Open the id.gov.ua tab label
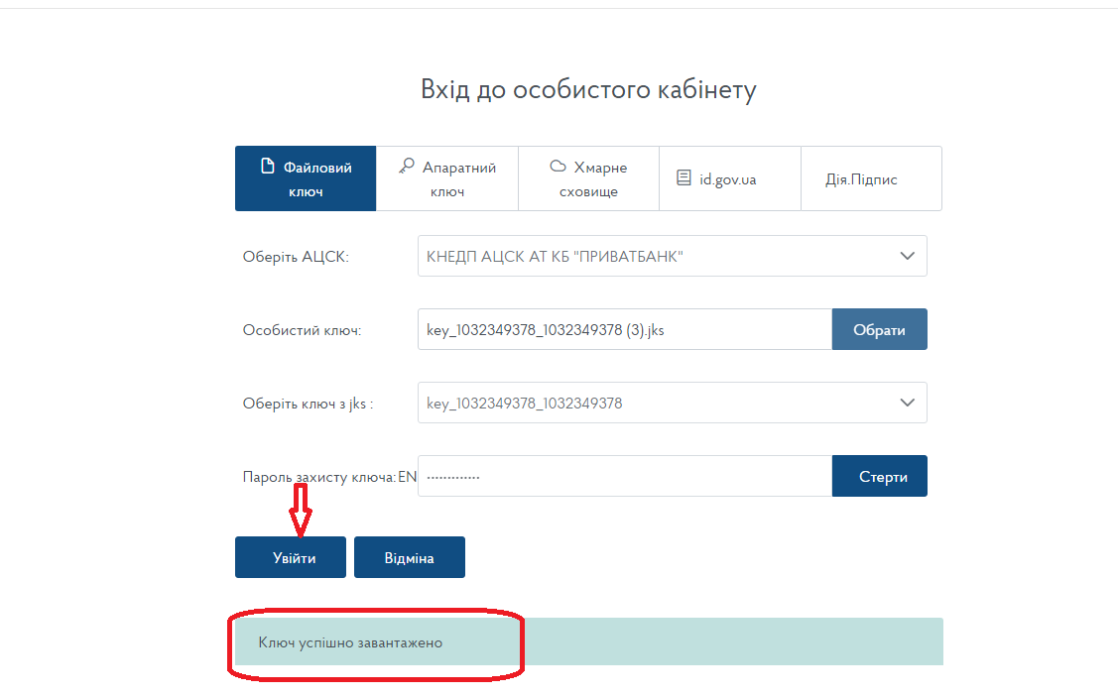The image size is (1118, 697). 728,179
